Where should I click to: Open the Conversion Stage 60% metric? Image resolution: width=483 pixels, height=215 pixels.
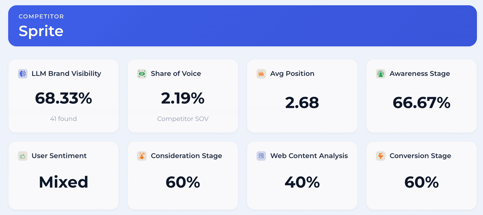pyautogui.click(x=422, y=182)
